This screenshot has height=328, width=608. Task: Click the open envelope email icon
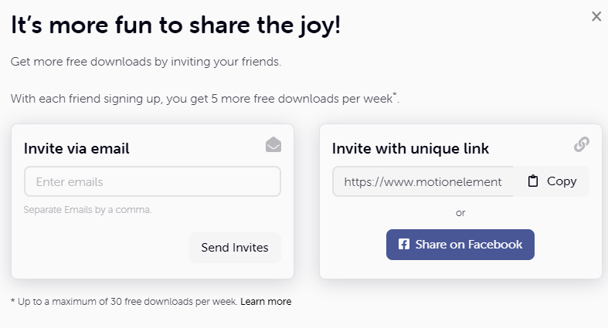pyautogui.click(x=273, y=144)
